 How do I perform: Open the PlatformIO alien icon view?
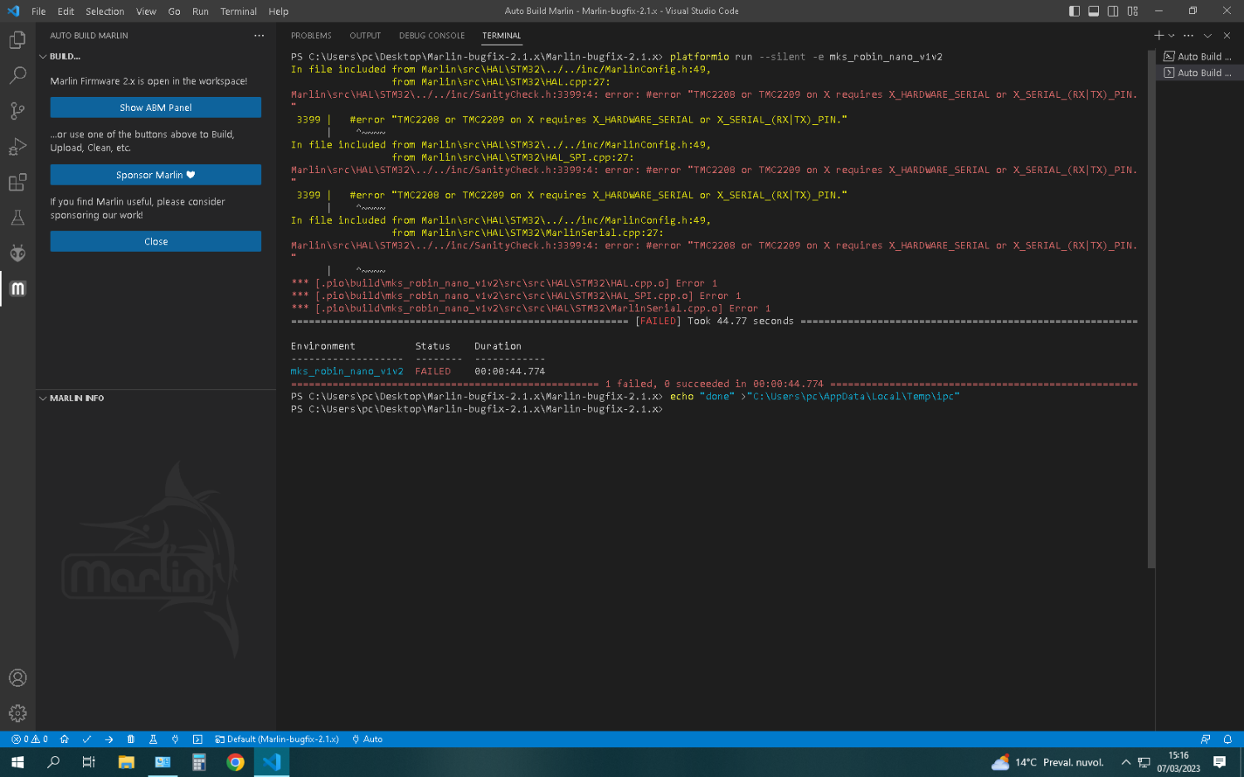pyautogui.click(x=17, y=253)
